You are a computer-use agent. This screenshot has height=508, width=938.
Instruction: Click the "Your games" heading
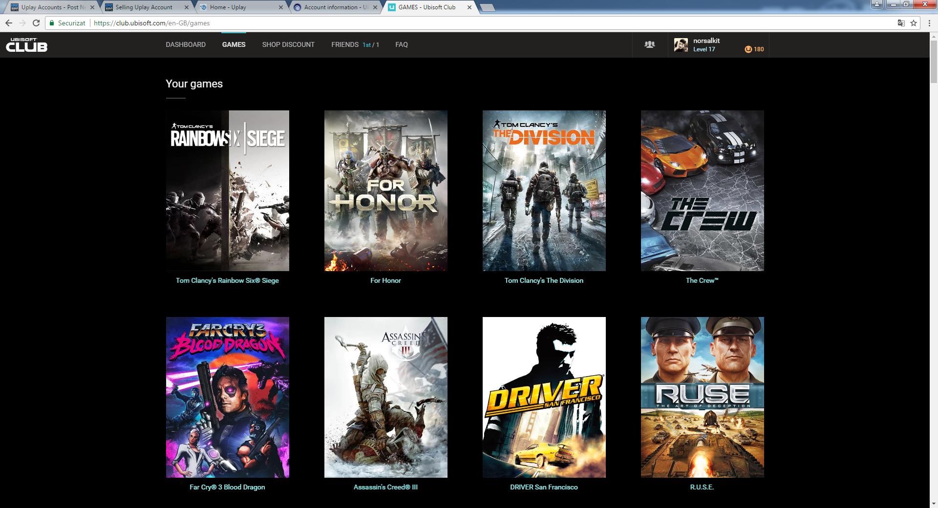click(x=194, y=84)
